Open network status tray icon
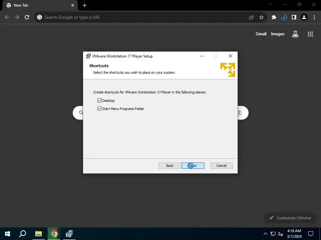The width and height of the screenshot is (321, 240). (x=273, y=234)
